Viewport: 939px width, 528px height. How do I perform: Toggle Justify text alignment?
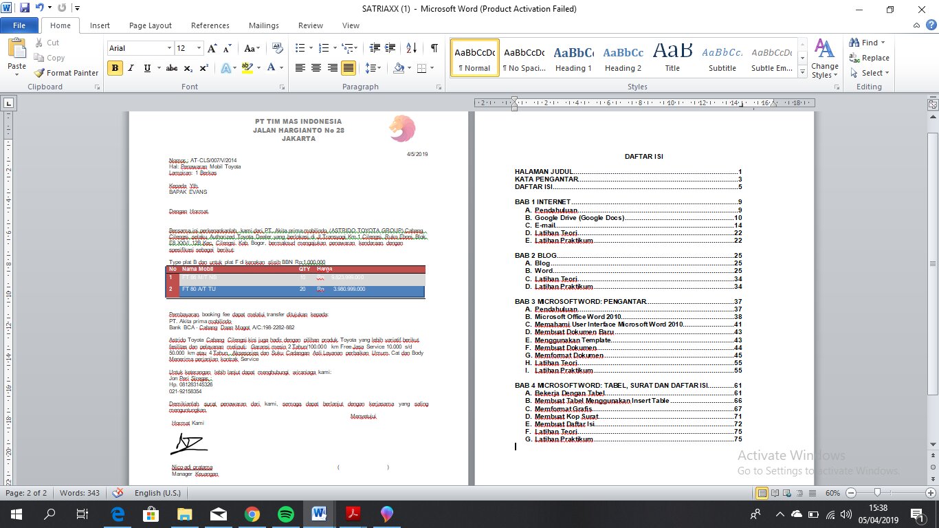coord(349,68)
